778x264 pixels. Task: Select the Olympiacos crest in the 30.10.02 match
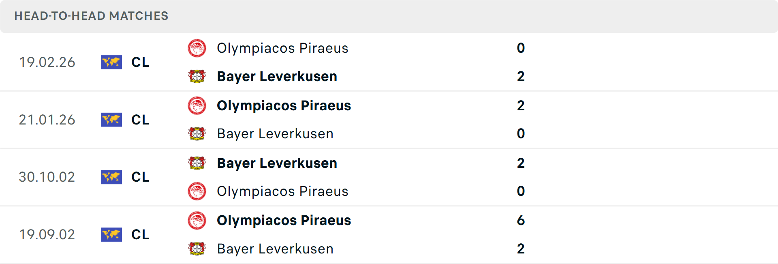[197, 191]
